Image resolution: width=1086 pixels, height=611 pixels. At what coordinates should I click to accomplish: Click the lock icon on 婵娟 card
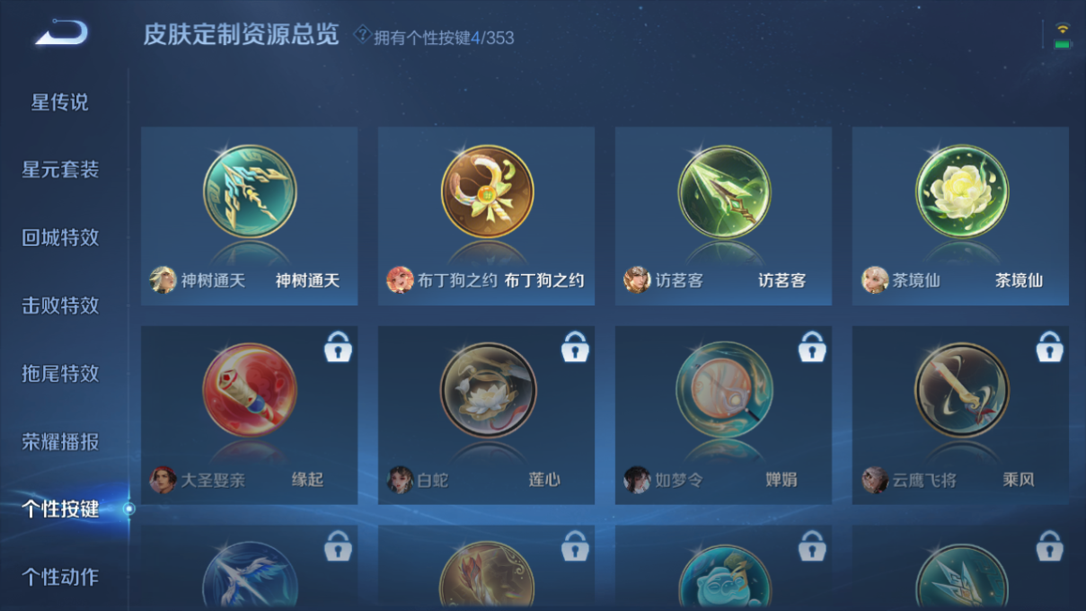(x=812, y=346)
